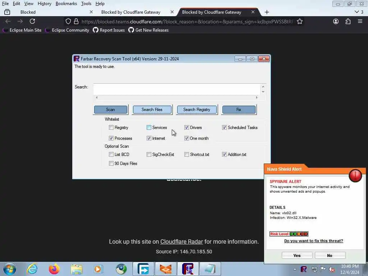
Task: Open the Bookmarks menu
Action: [x=66, y=4]
